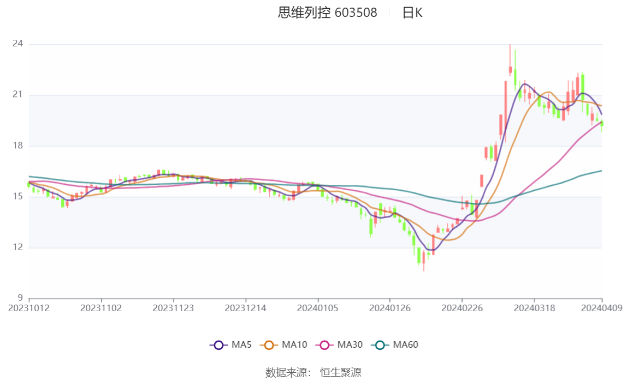
Task: Select x-axis date label 20240126
Action: (x=390, y=309)
